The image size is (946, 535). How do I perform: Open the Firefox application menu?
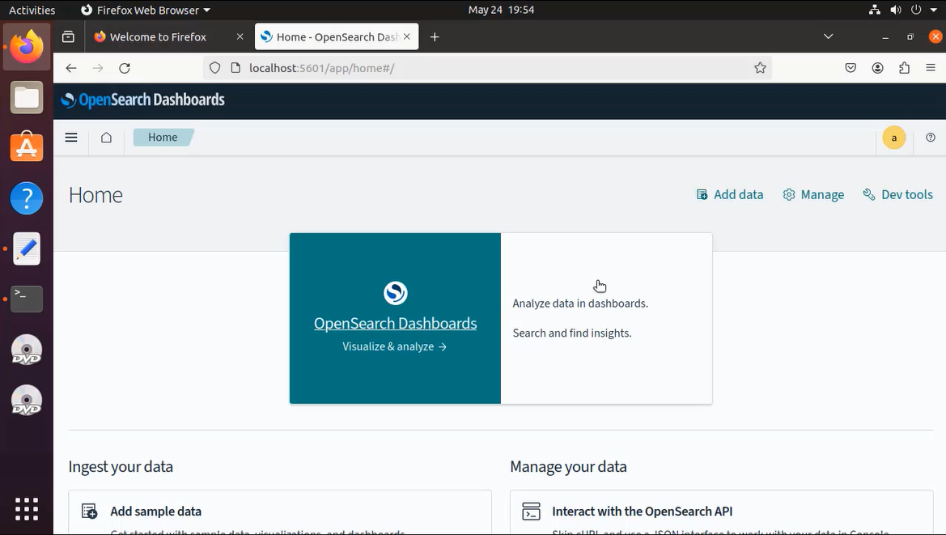tap(931, 68)
